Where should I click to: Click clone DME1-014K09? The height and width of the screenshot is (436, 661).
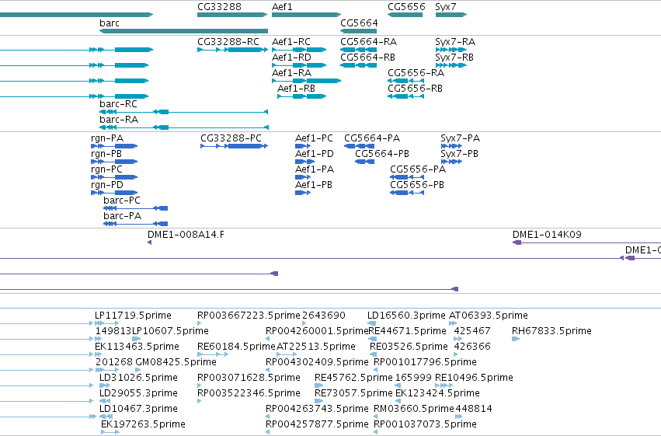586,242
